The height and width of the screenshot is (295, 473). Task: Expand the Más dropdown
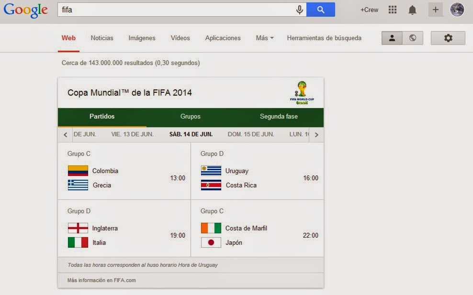pos(265,38)
